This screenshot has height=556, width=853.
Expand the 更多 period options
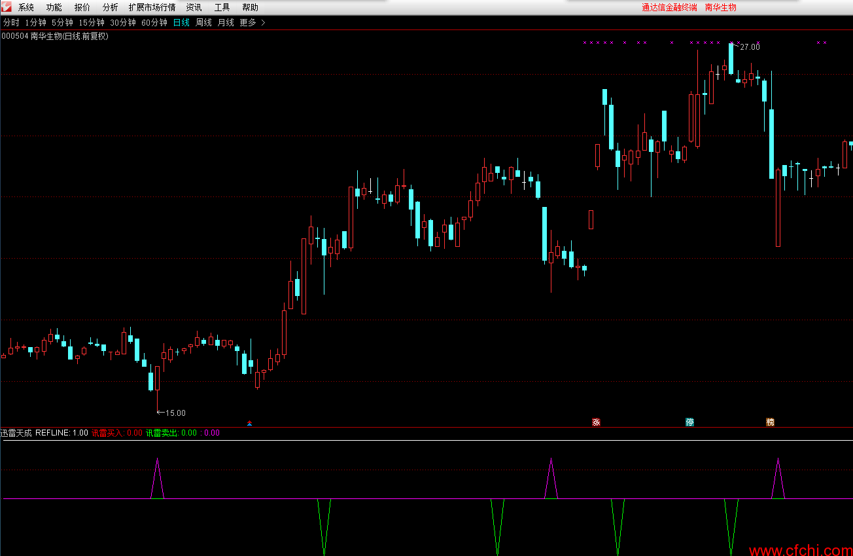click(x=252, y=22)
